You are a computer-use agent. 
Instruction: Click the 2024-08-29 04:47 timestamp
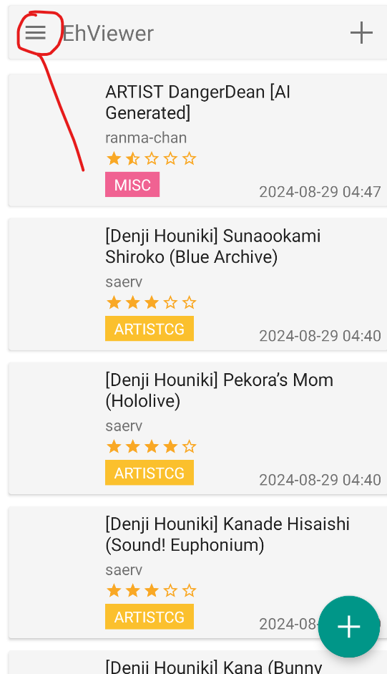coord(320,192)
